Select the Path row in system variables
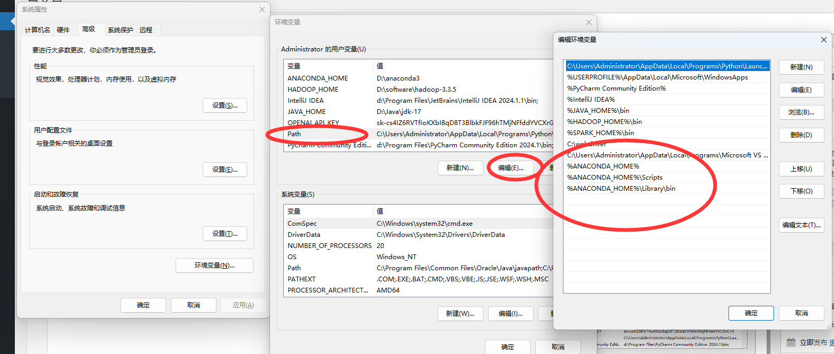 [418, 268]
